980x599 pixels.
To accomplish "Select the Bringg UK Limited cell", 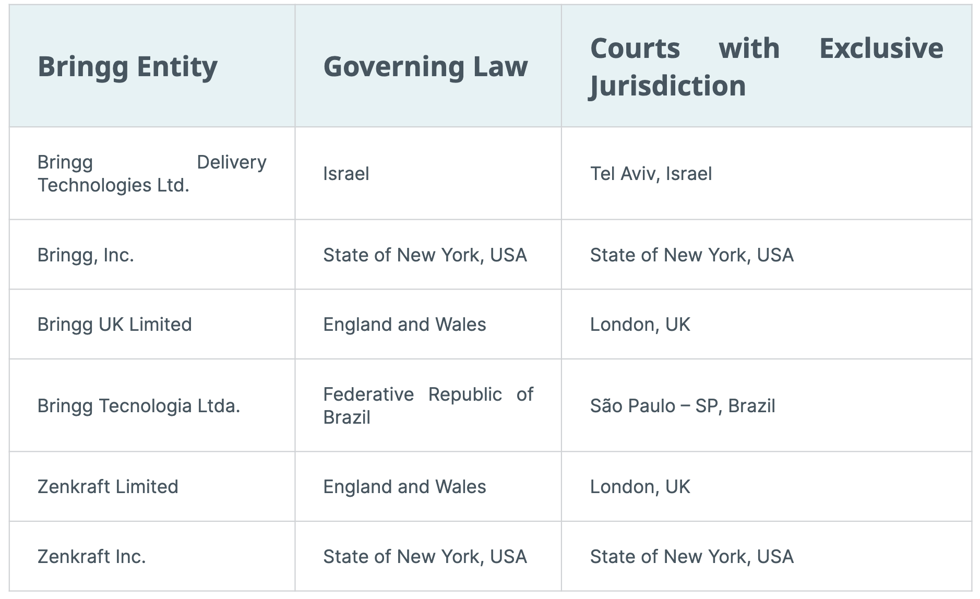I will tap(114, 325).
